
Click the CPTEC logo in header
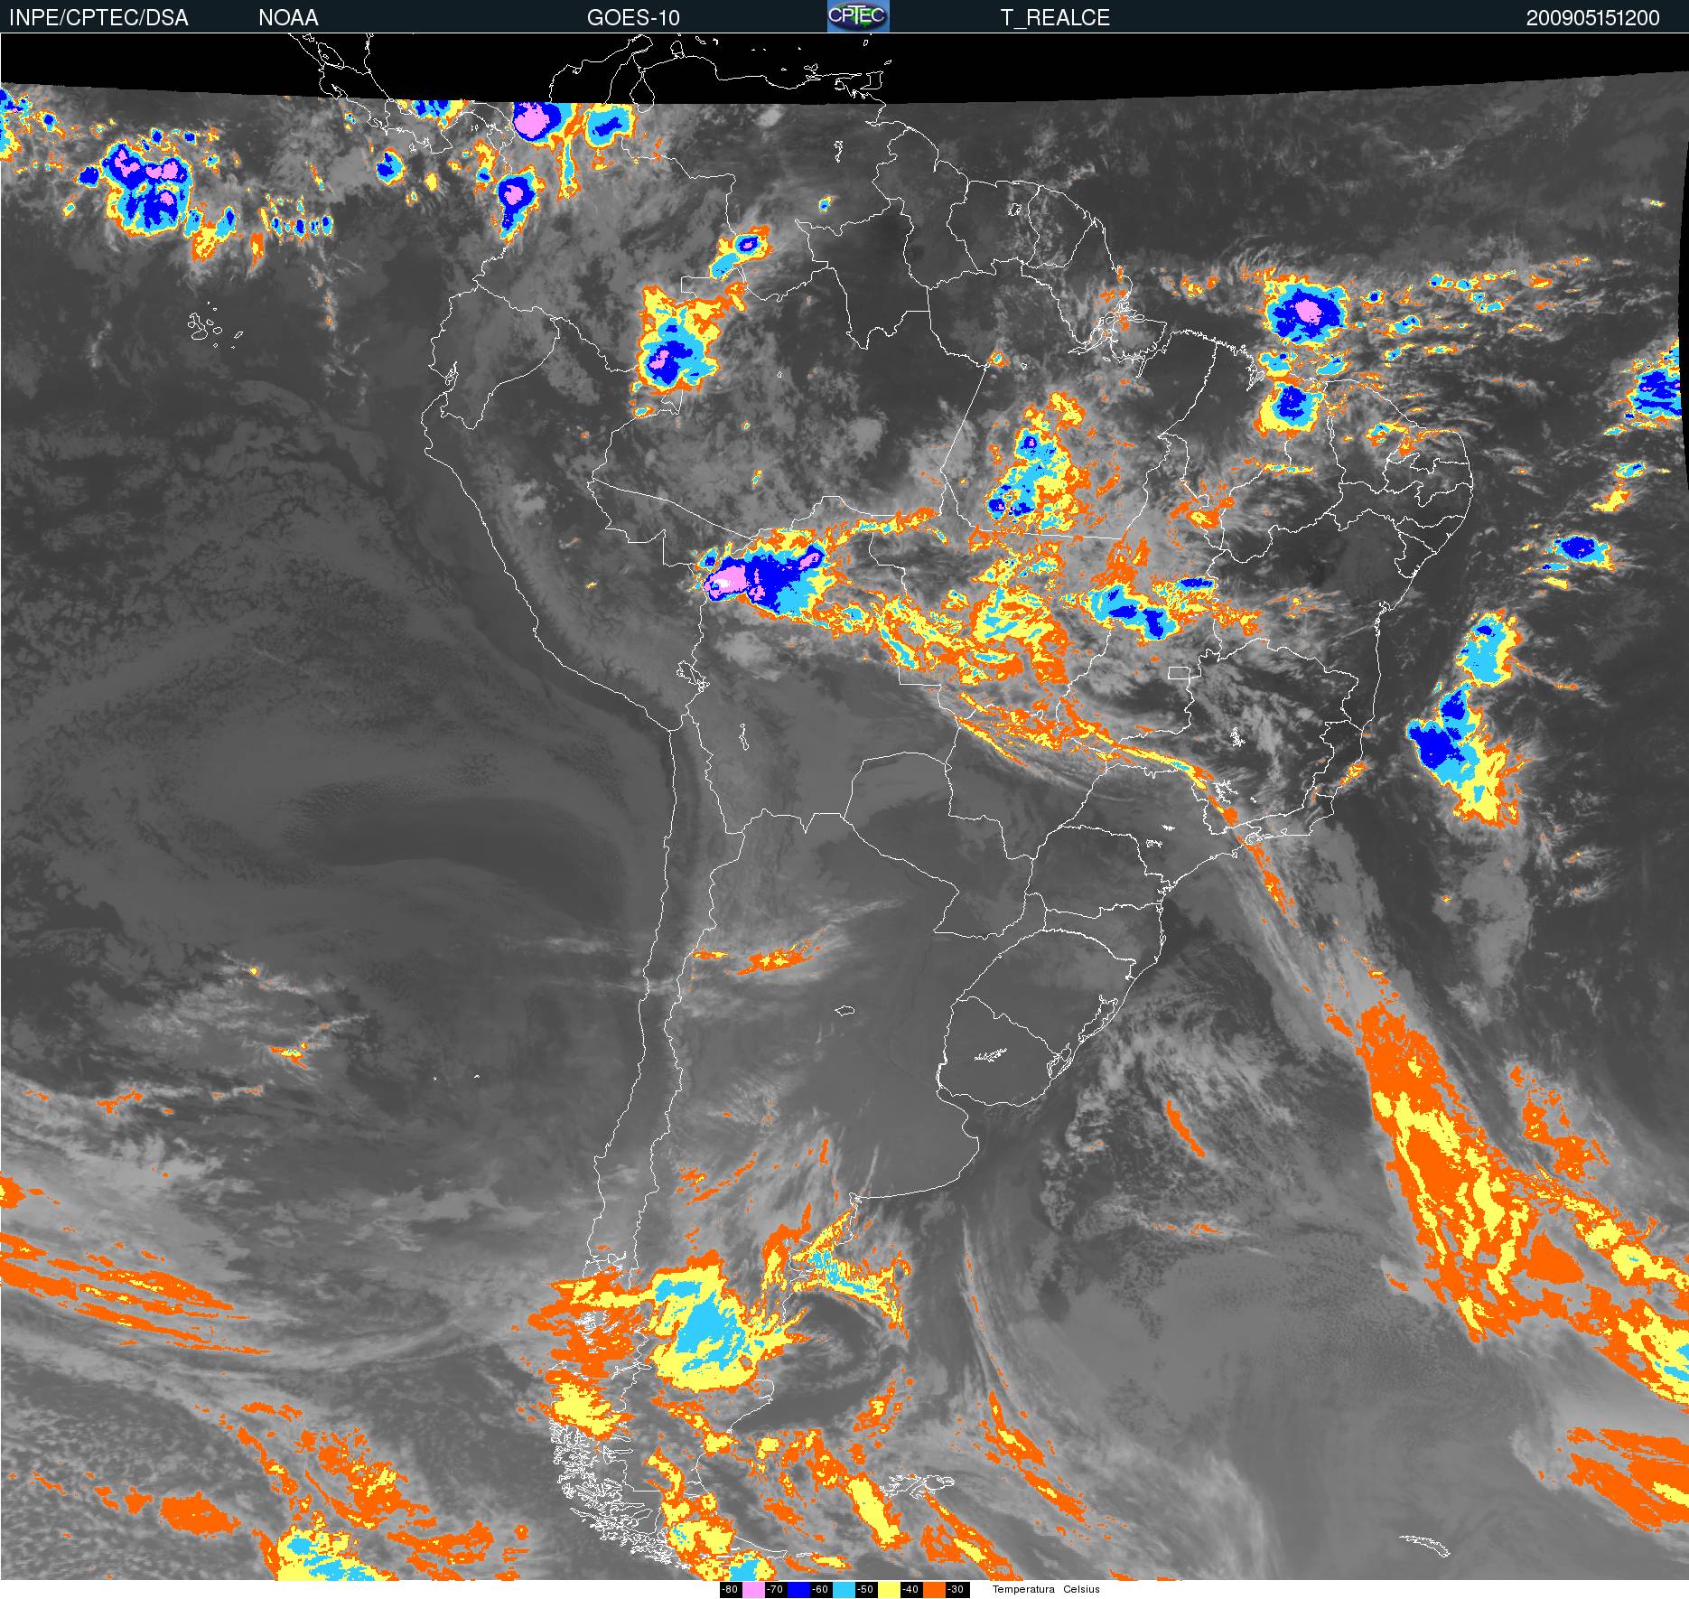[858, 16]
